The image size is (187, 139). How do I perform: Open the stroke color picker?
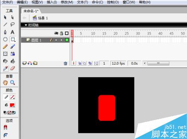(x=12, y=97)
